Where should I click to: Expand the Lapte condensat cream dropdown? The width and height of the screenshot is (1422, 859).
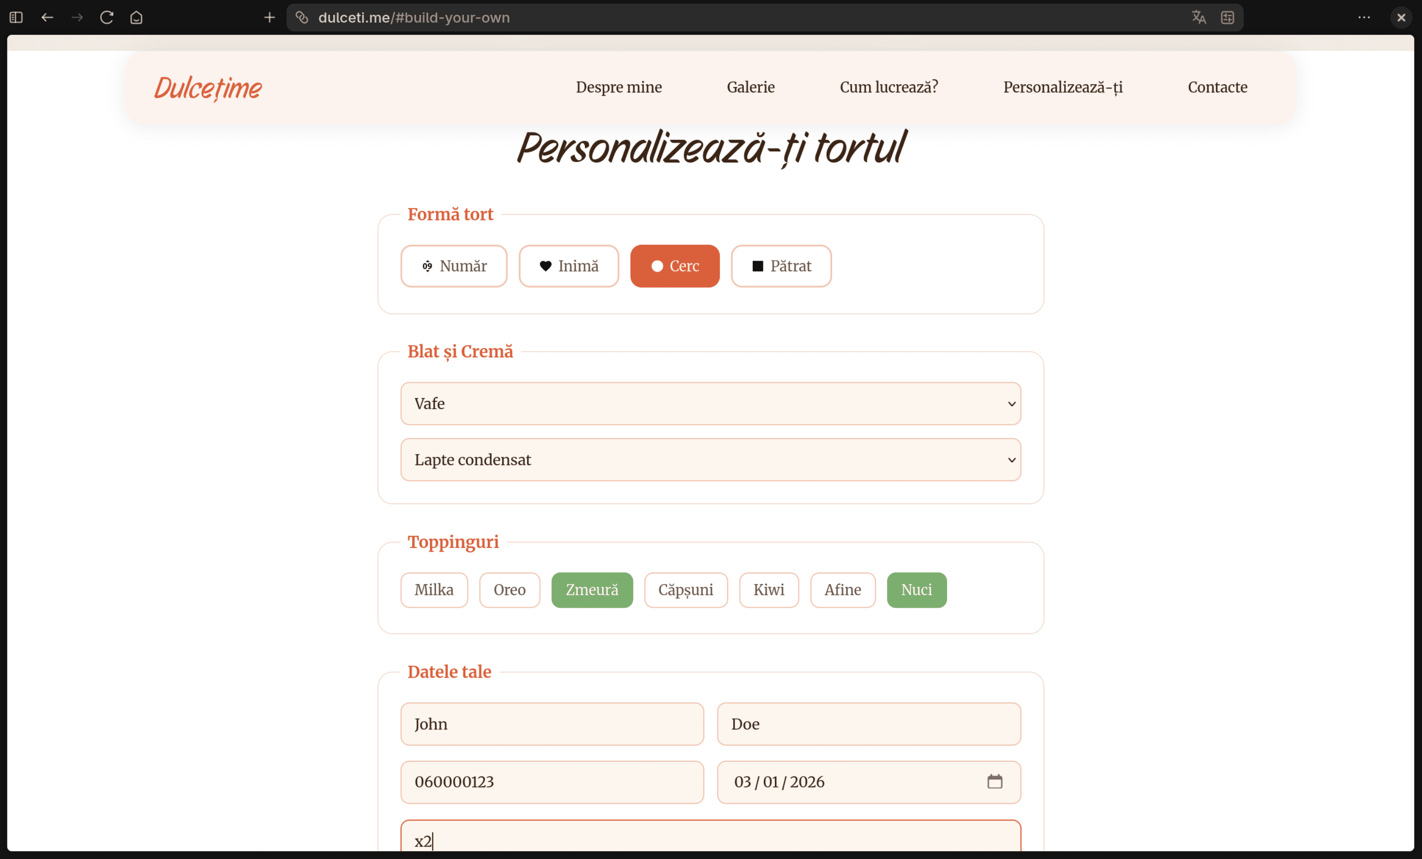710,459
